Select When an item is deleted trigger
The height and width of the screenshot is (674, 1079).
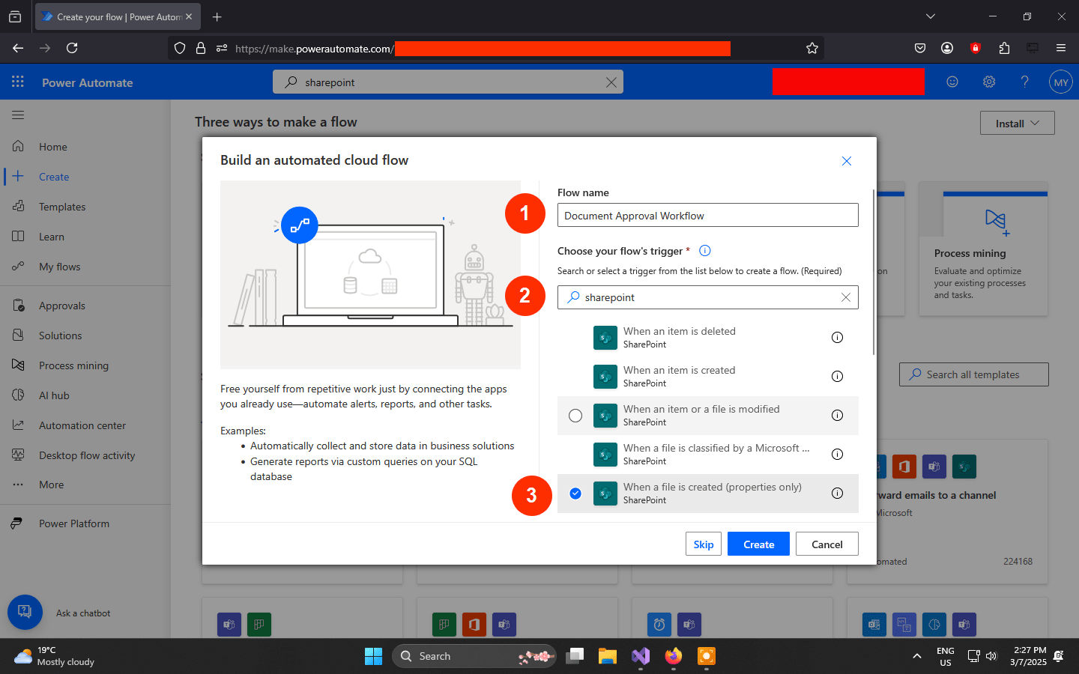tap(708, 338)
